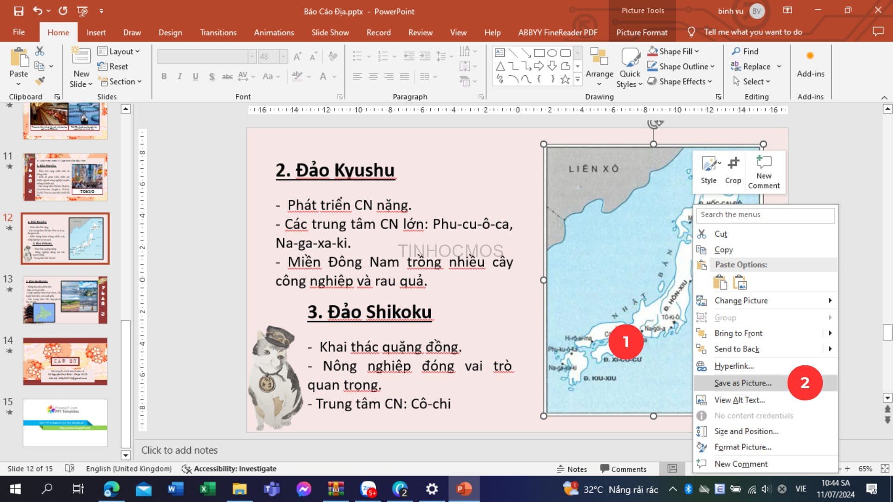The width and height of the screenshot is (893, 502).
Task: Click to add notes area
Action: [179, 450]
